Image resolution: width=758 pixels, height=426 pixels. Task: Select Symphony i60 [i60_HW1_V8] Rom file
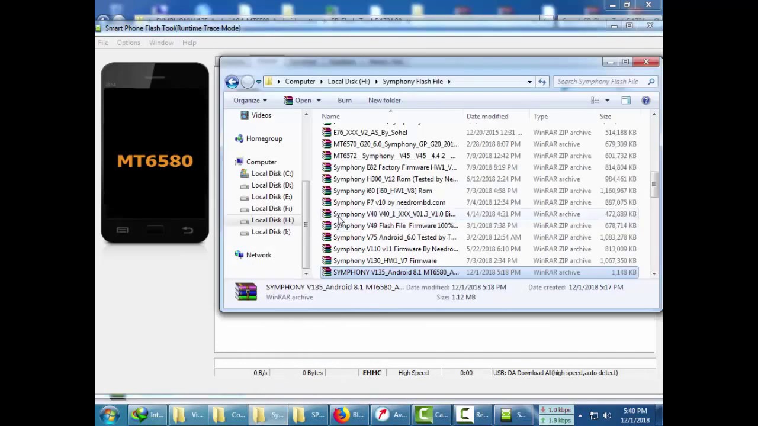coord(480,191)
